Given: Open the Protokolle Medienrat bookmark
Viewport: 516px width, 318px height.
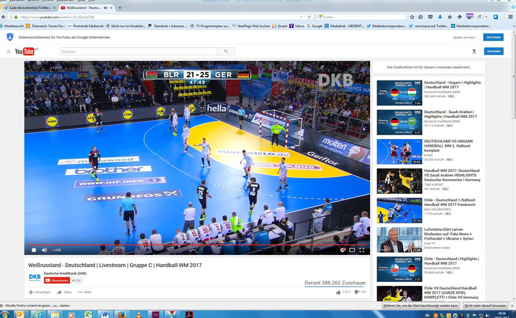Looking at the screenshot, I should coord(85,26).
